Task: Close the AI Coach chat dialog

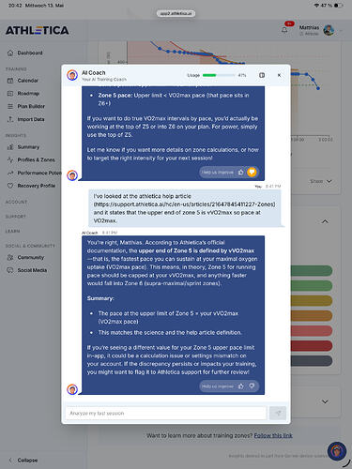Action: click(x=279, y=75)
